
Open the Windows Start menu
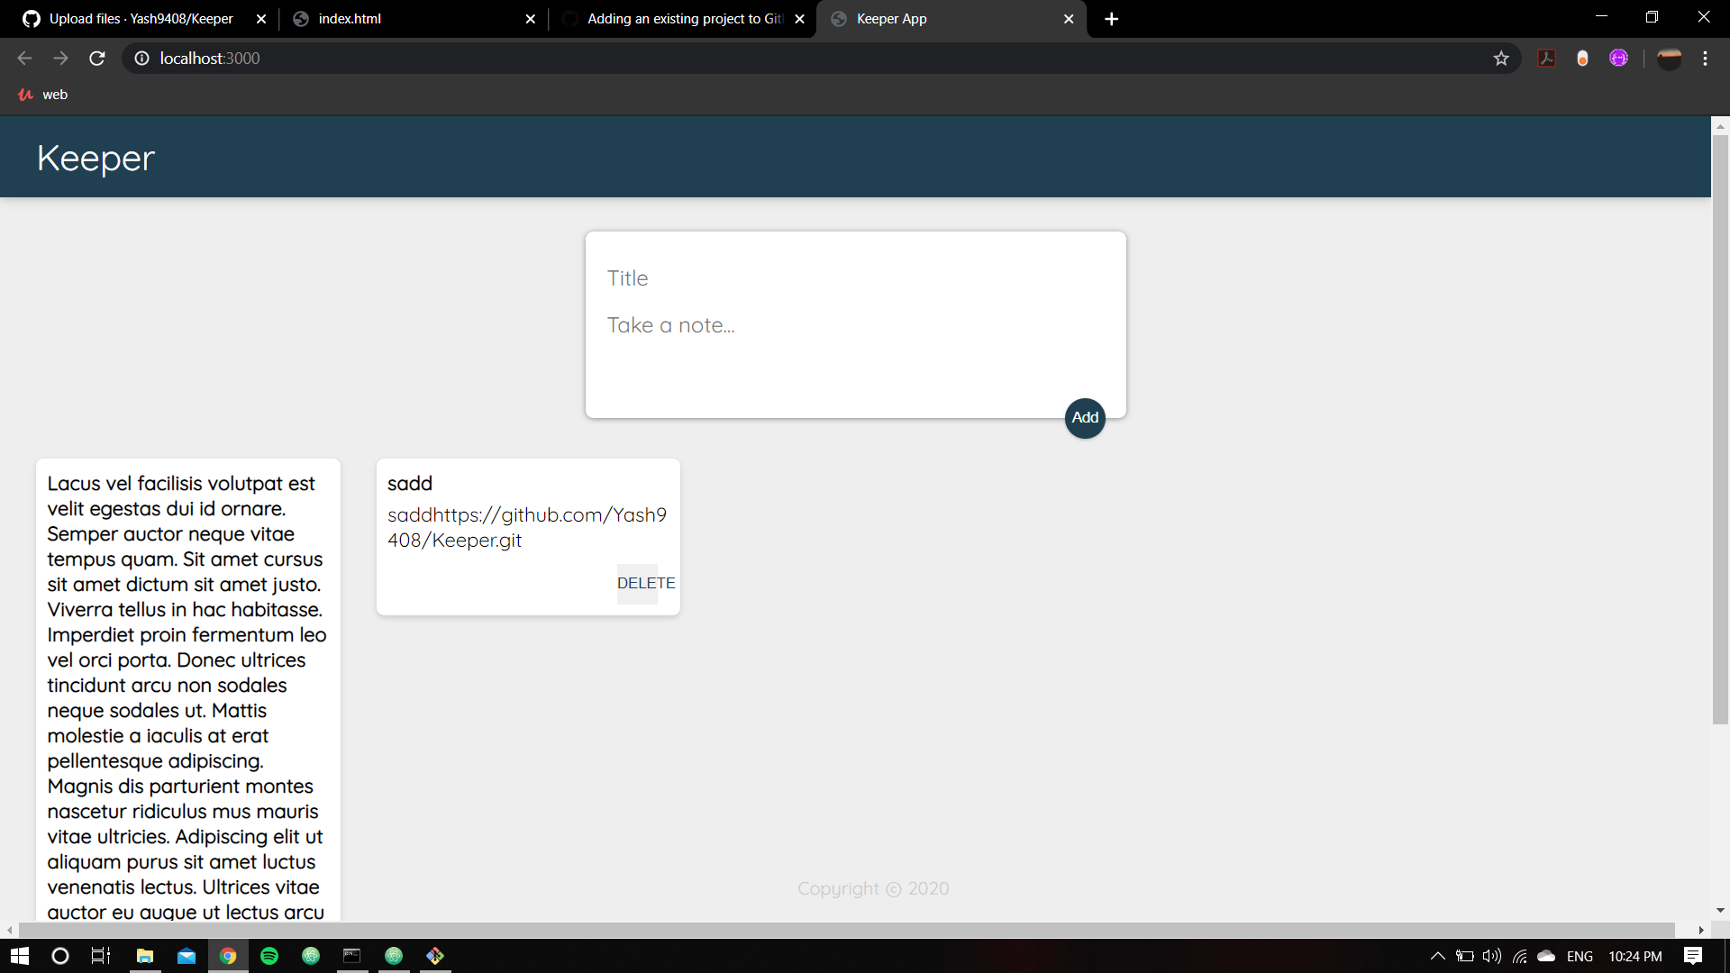(x=20, y=956)
